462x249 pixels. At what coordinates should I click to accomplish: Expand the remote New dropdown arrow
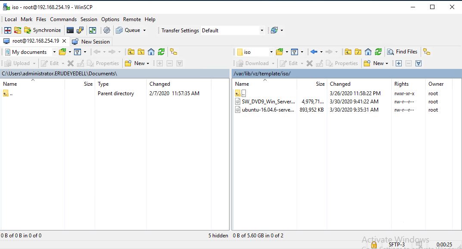(x=387, y=63)
